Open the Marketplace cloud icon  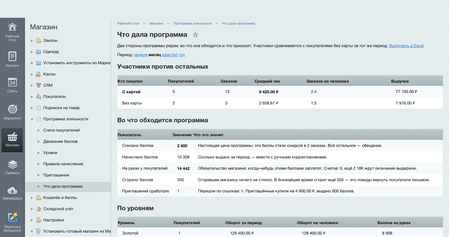pos(12,190)
